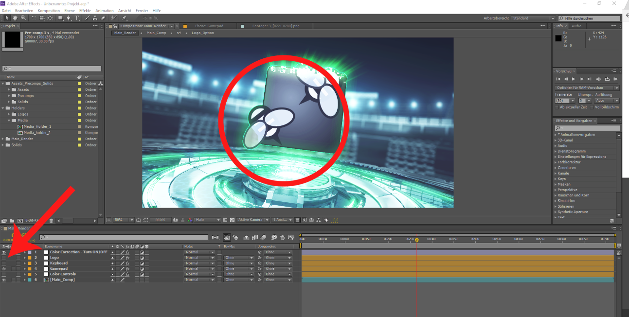This screenshot has width=629, height=317.
Task: Collapse the Media folder in the Projekt panel
Action: point(9,120)
